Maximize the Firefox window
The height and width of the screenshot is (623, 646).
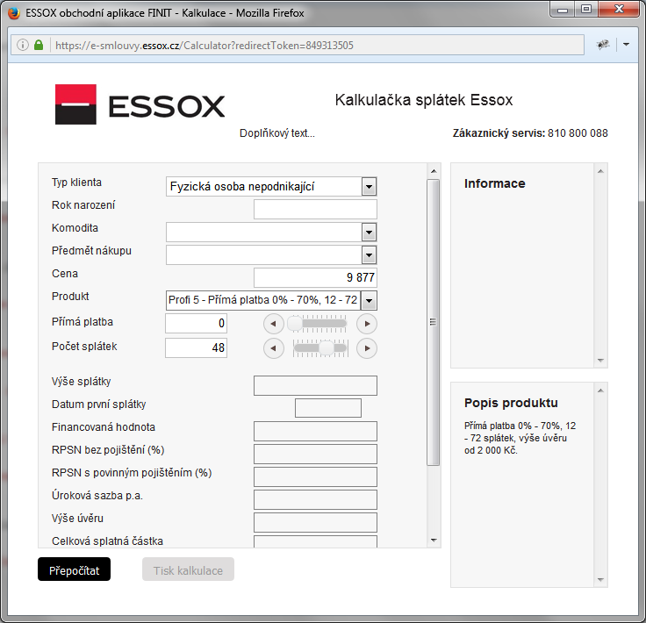(585, 10)
